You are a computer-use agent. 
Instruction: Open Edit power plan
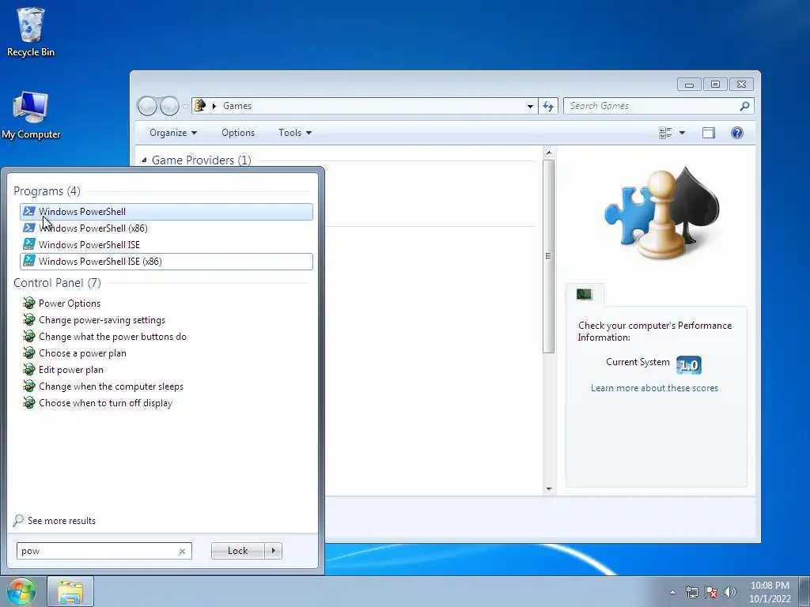pyautogui.click(x=70, y=370)
